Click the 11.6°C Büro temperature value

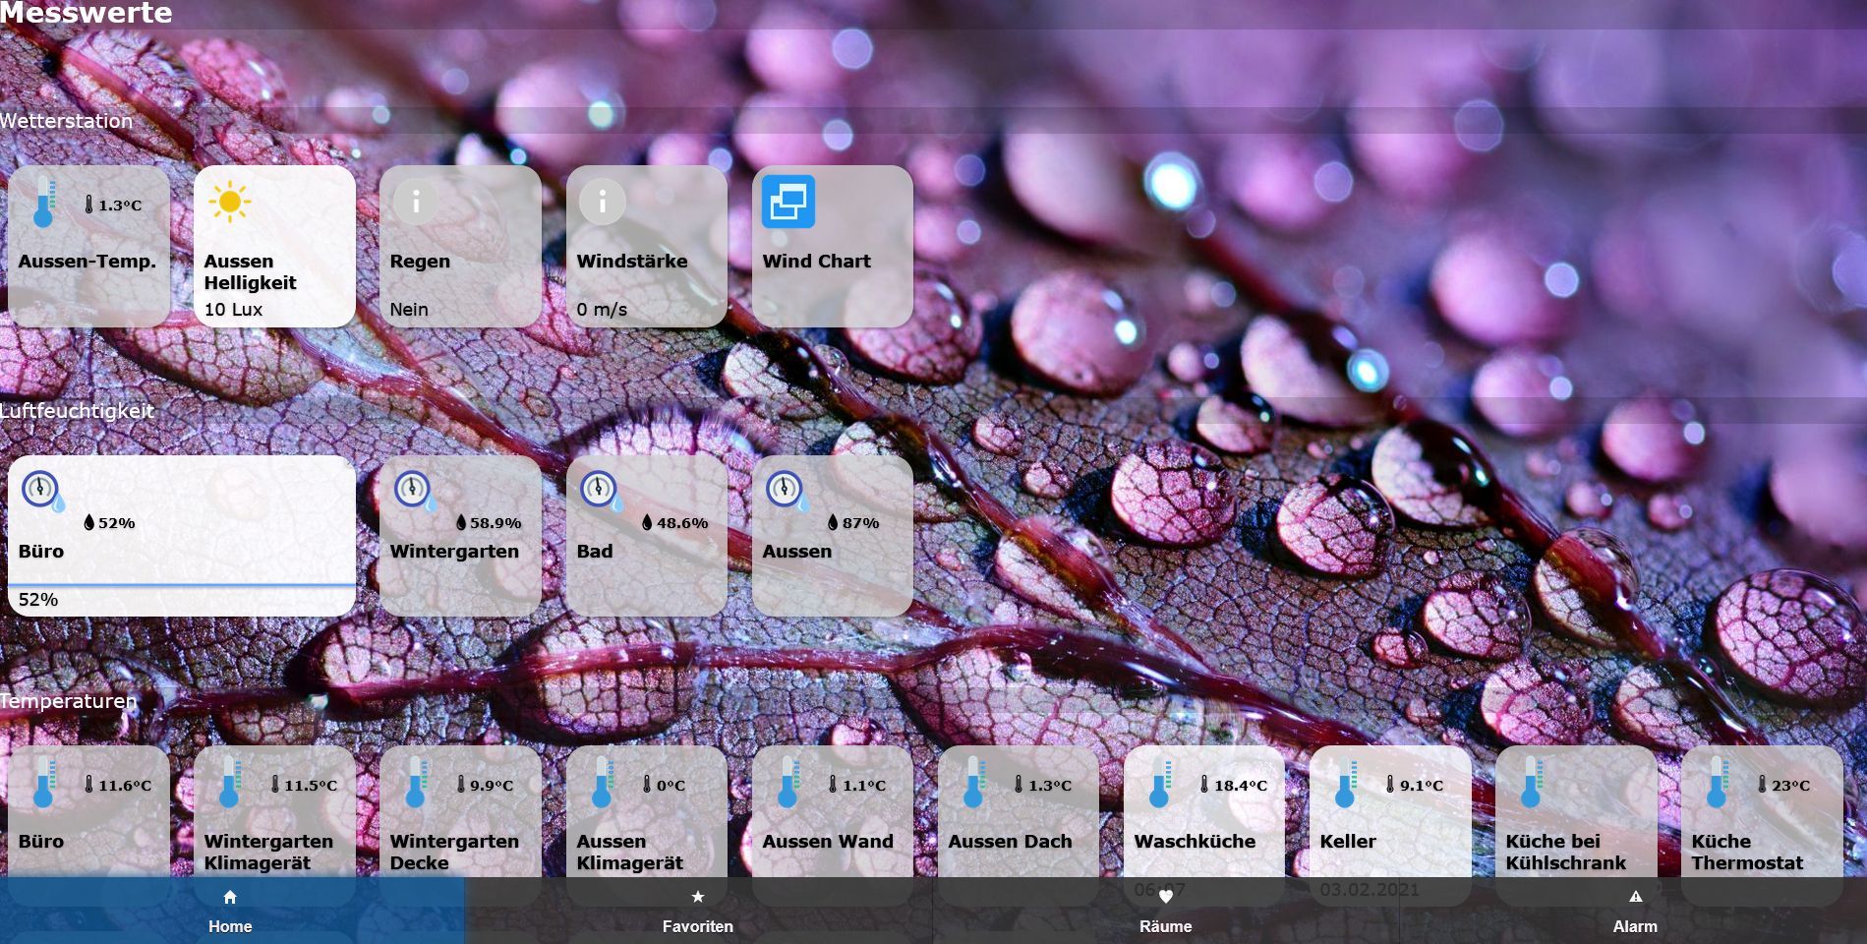125,786
